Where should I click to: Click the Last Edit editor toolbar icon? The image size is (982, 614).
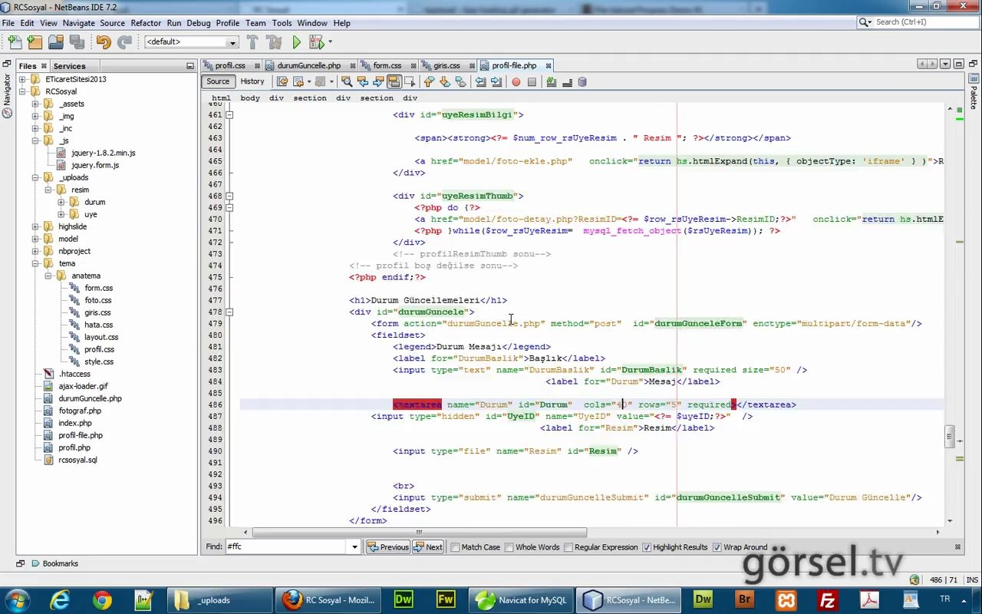click(282, 81)
